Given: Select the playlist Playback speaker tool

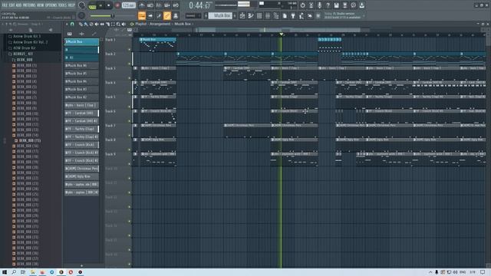Looking at the screenshot, I should click(124, 24).
